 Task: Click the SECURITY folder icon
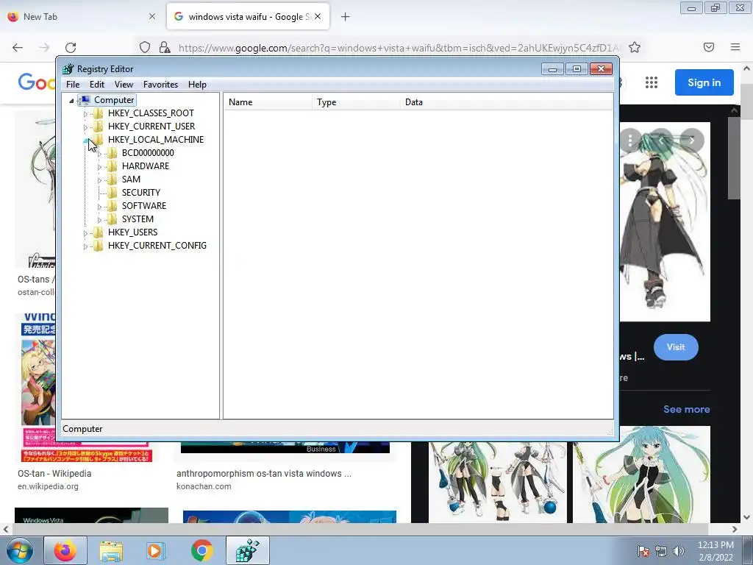coord(112,193)
